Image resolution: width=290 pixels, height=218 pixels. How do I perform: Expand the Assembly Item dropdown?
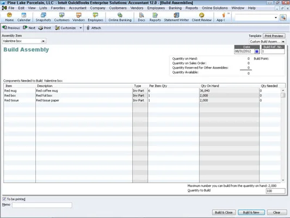(43, 41)
